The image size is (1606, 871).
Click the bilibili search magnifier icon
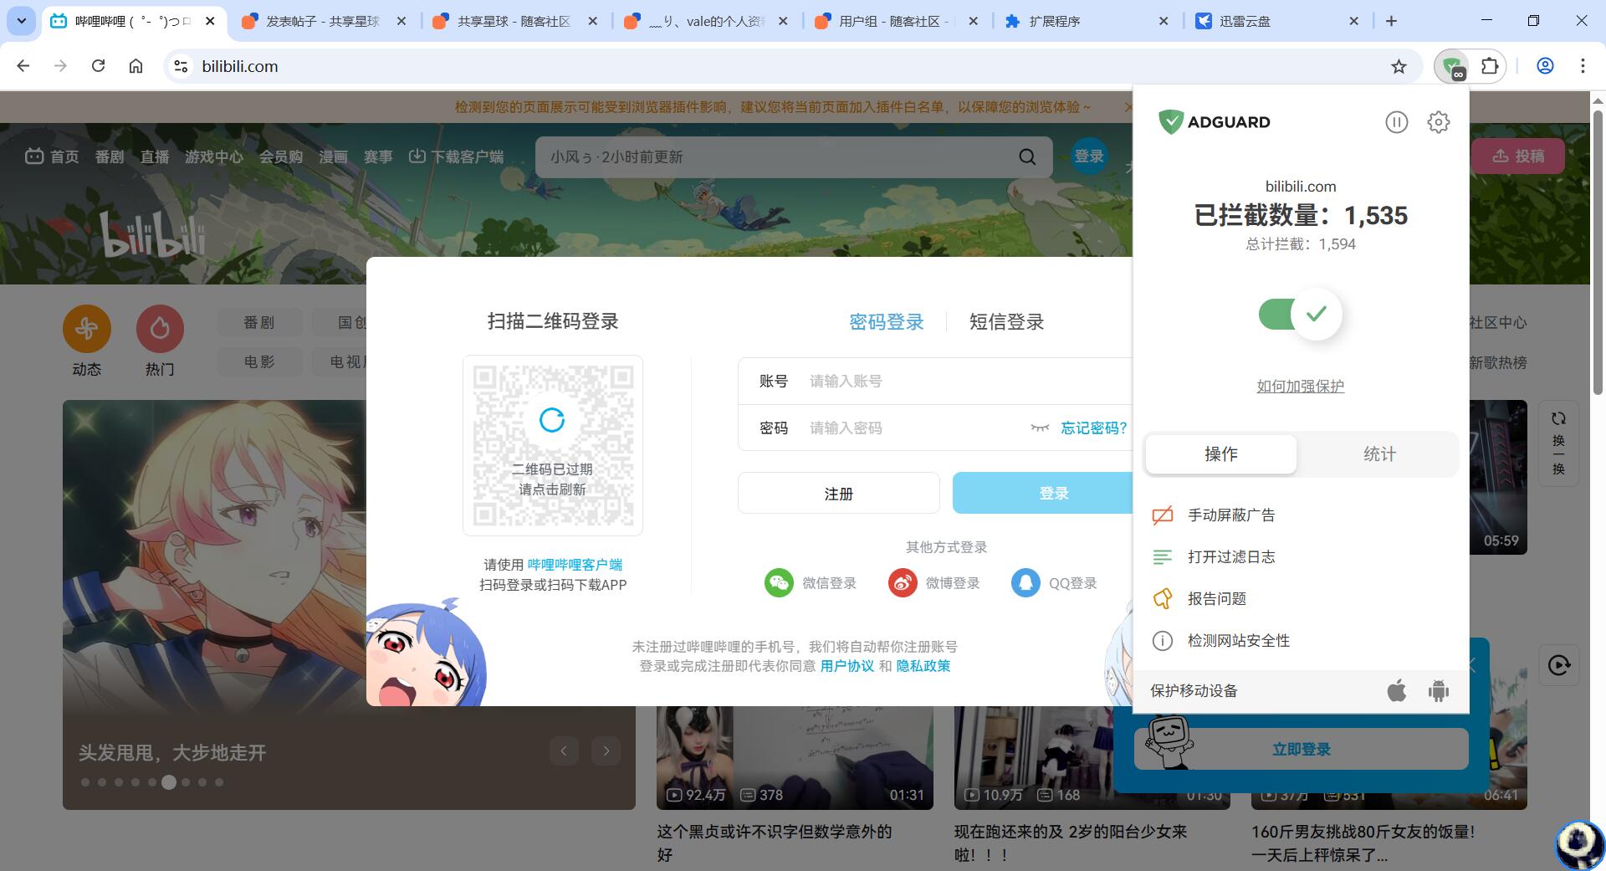pos(1027,156)
